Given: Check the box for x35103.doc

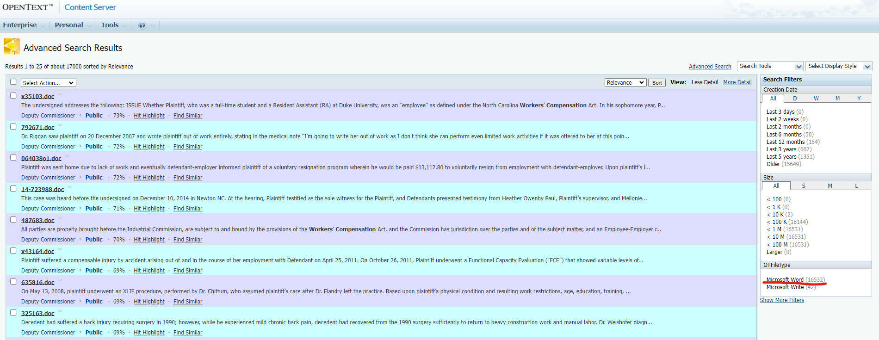Looking at the screenshot, I should click(13, 96).
